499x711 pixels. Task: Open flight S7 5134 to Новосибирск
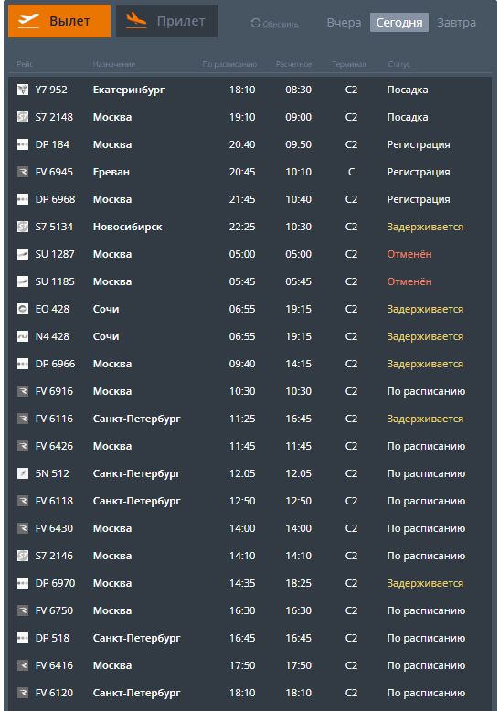pyautogui.click(x=249, y=227)
